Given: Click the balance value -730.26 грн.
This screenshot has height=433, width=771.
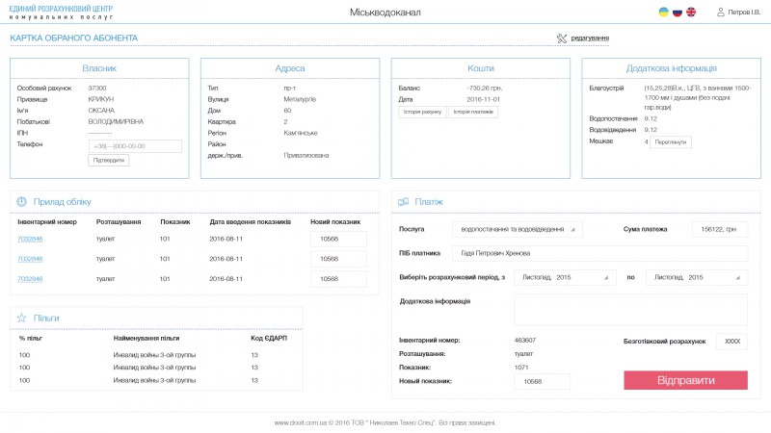Looking at the screenshot, I should tap(485, 88).
